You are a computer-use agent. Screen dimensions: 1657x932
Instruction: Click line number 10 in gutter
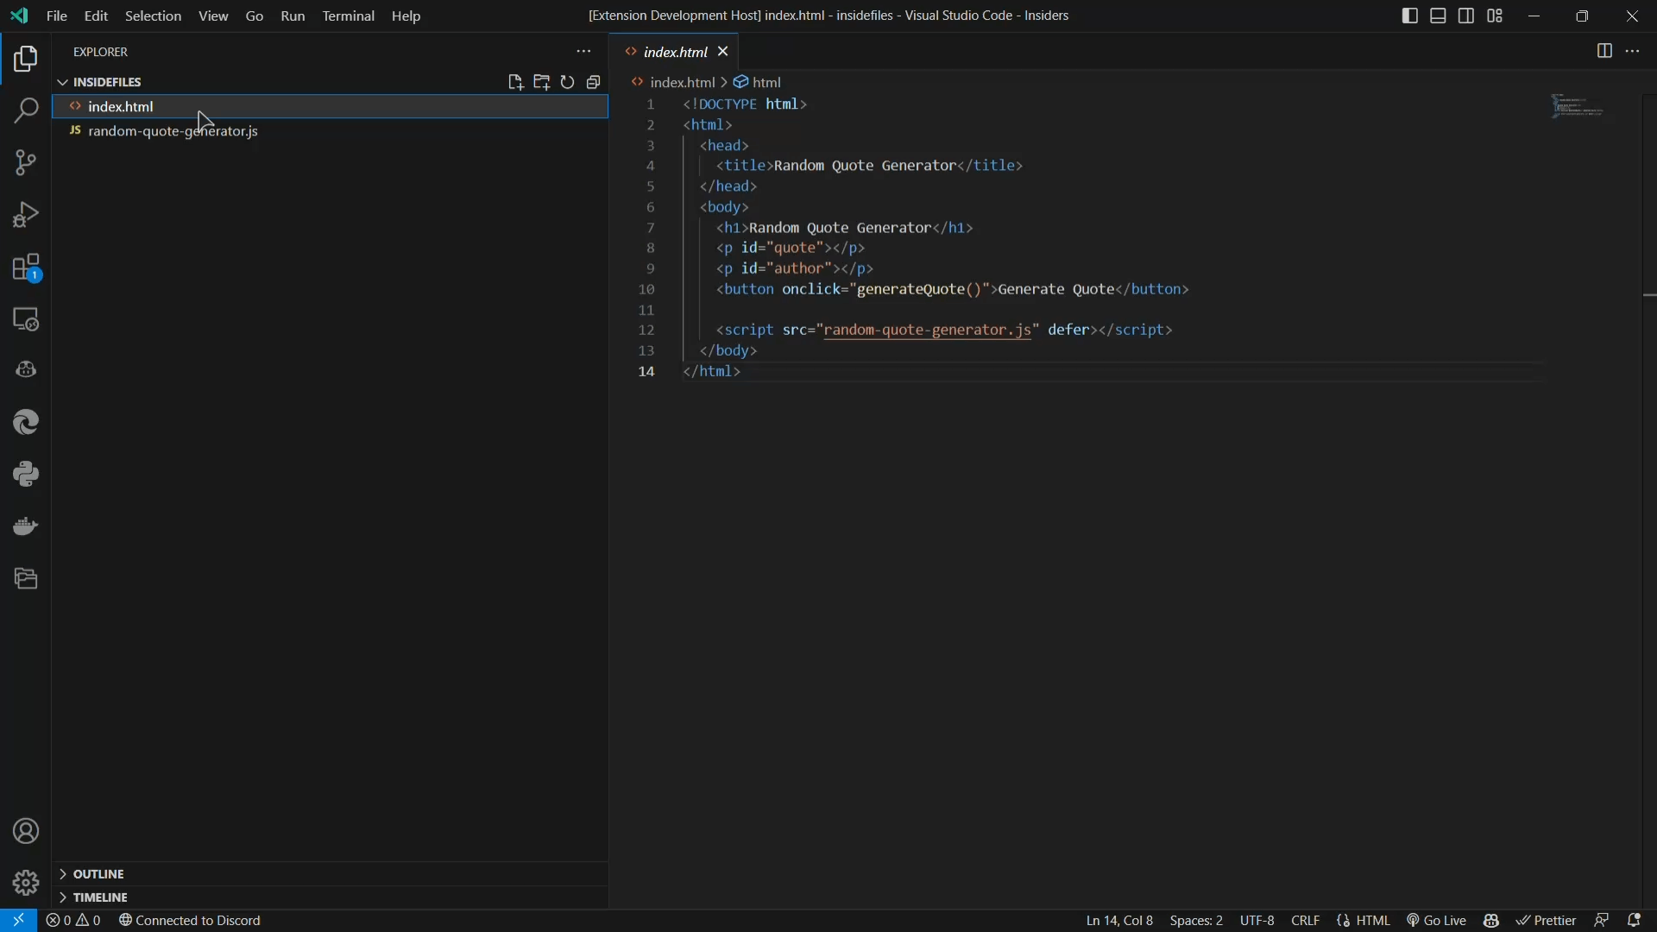[646, 290]
